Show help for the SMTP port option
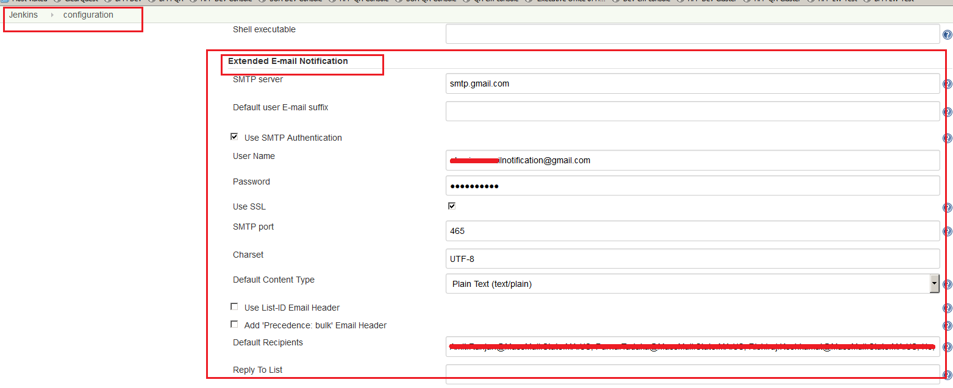The image size is (953, 388). (x=948, y=231)
